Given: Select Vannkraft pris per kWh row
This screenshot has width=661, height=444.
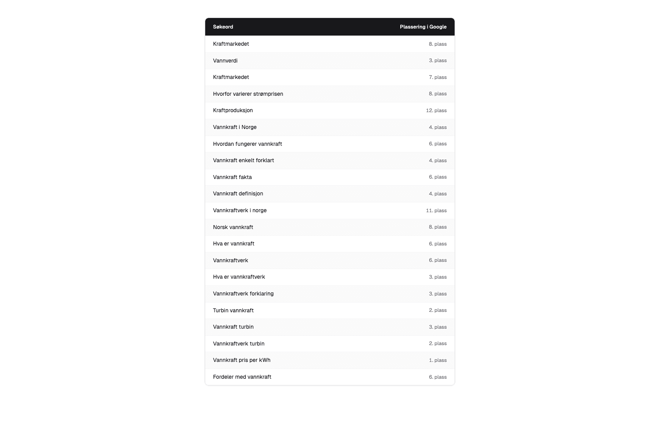Looking at the screenshot, I should [330, 360].
